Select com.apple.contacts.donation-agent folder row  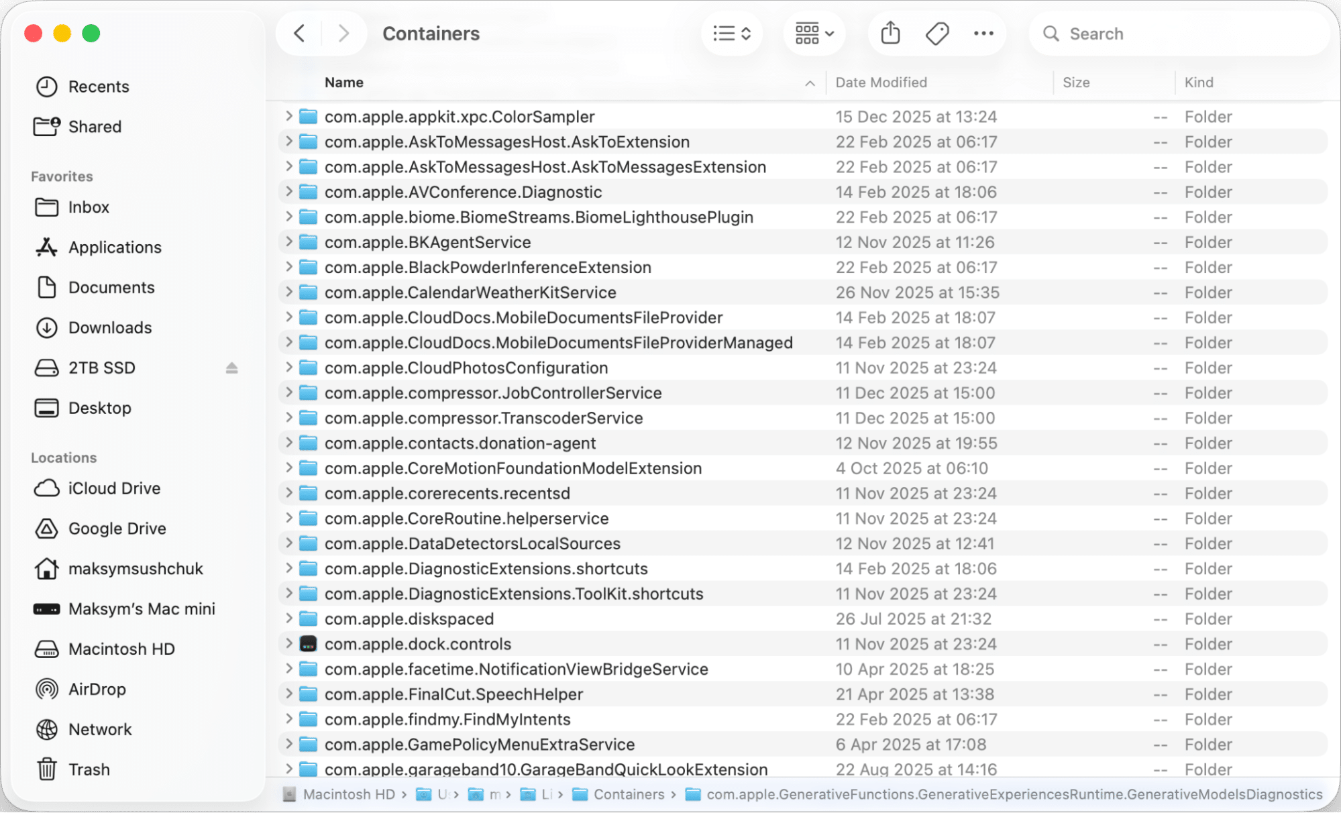pos(803,443)
